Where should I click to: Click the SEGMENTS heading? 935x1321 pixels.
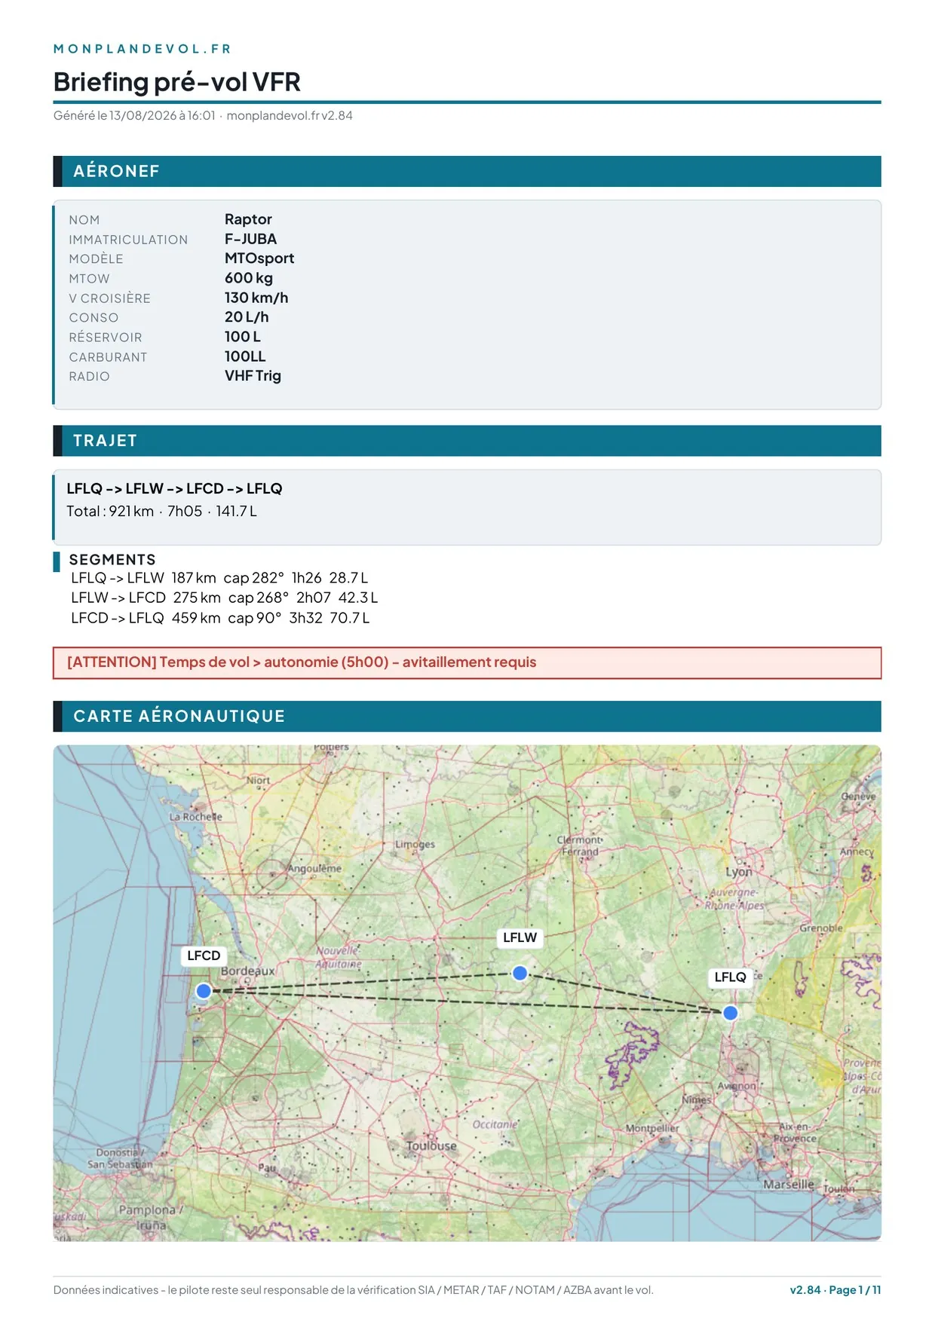click(x=112, y=559)
